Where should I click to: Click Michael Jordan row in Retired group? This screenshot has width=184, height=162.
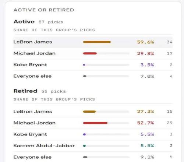[93, 123]
